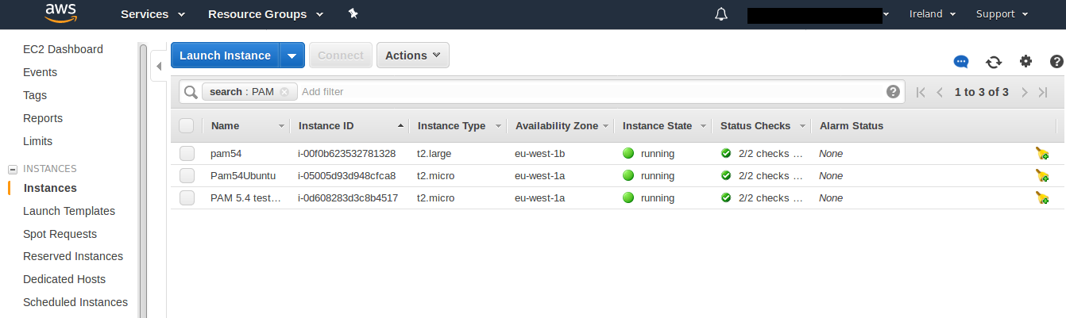The image size is (1066, 318).
Task: Go to Spot Requests in sidebar
Action: (x=60, y=234)
